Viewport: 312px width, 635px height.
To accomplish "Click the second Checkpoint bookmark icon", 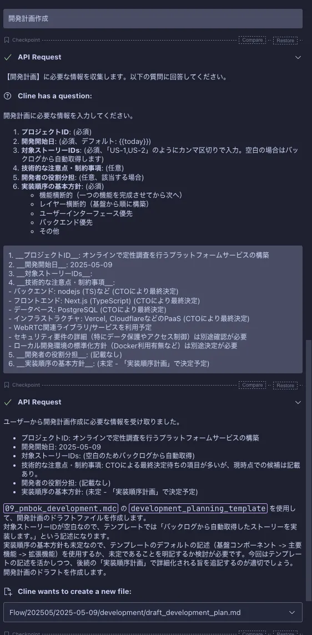I will 7,385.
